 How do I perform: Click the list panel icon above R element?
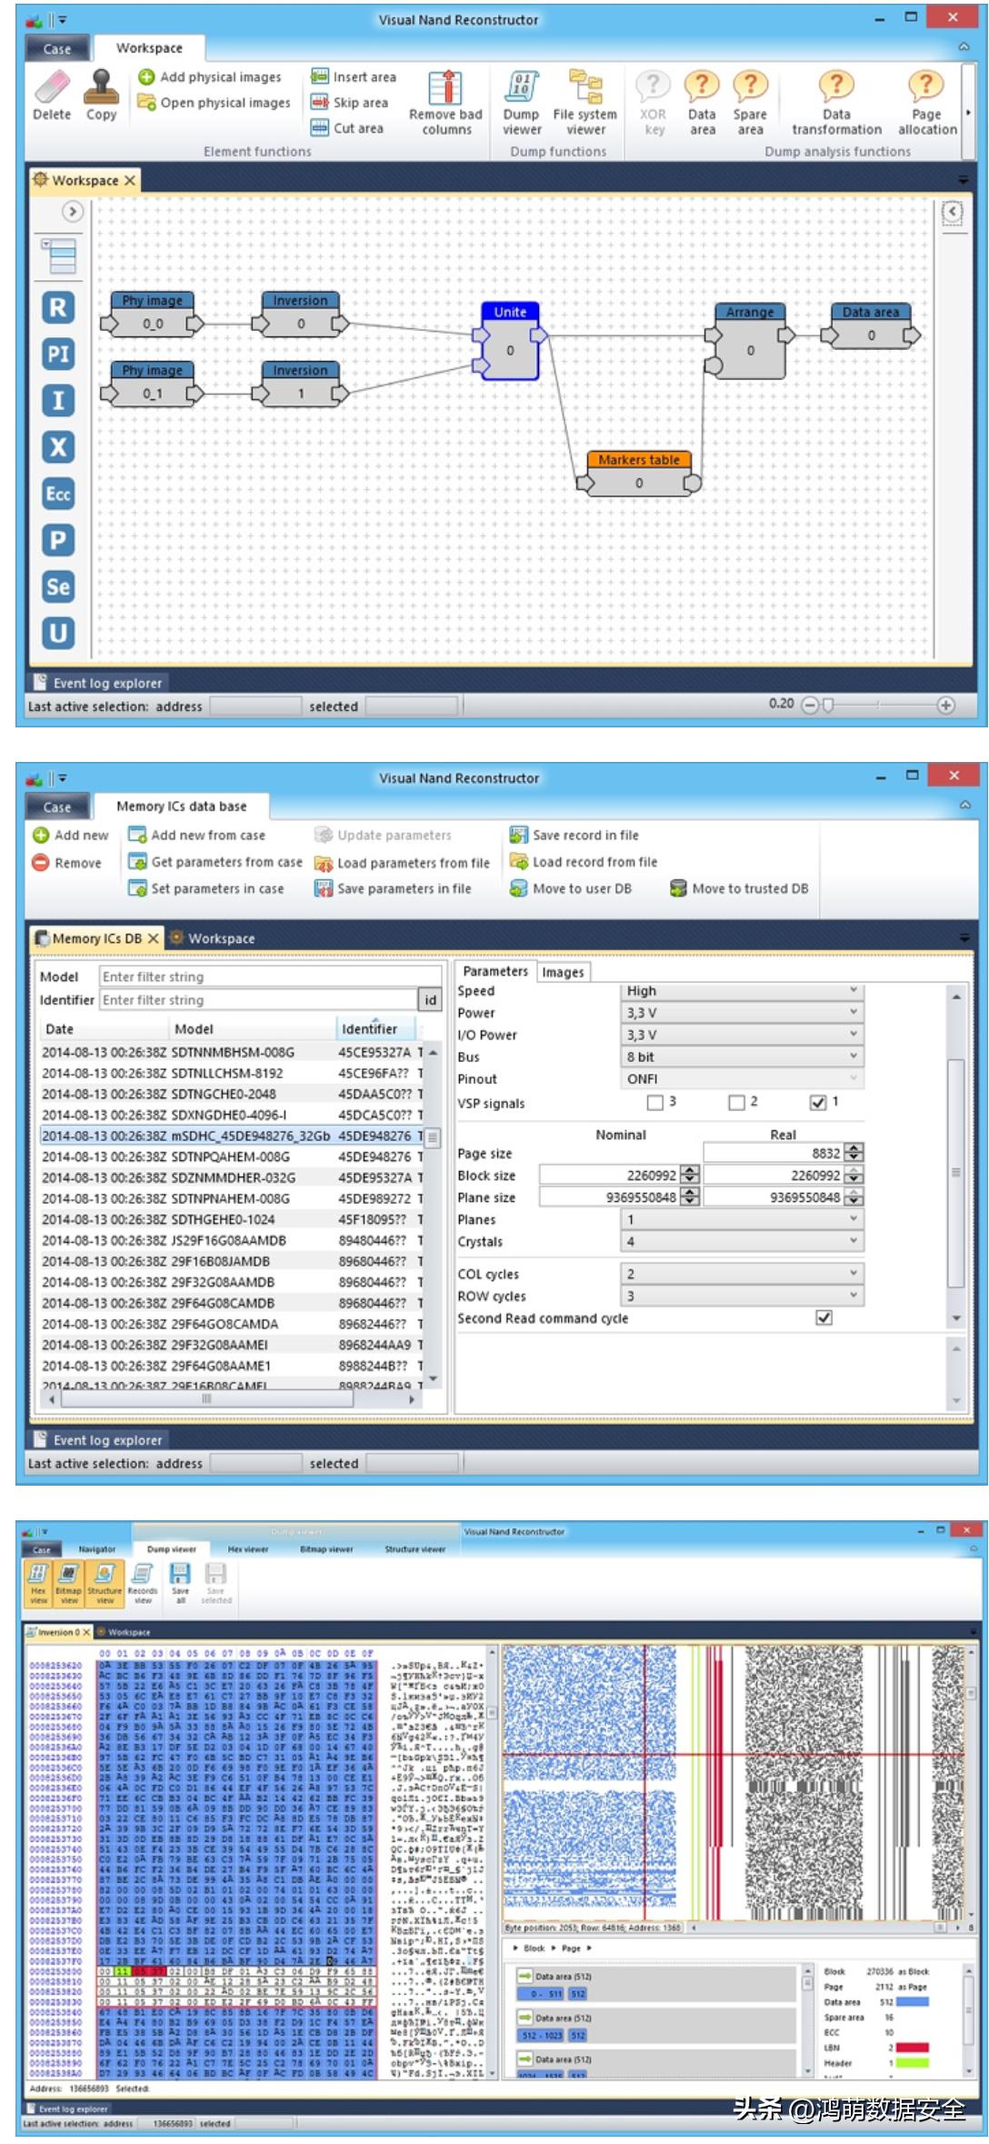(x=59, y=256)
